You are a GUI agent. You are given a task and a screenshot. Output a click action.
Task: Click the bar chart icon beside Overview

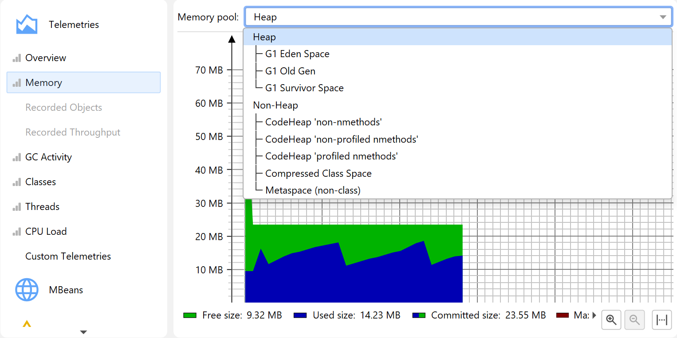pyautogui.click(x=17, y=58)
